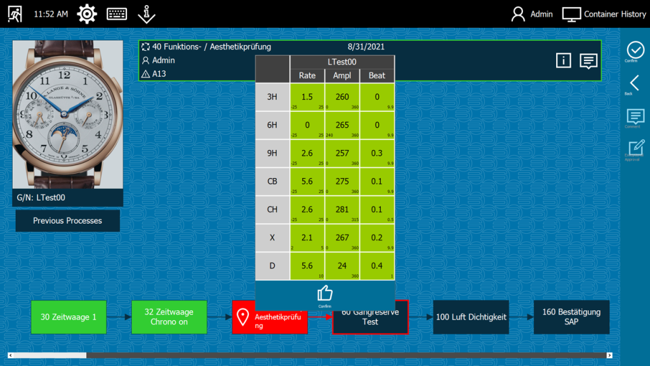Select the 30 Zeitwaage 1 step
This screenshot has width=650, height=366.
click(69, 317)
